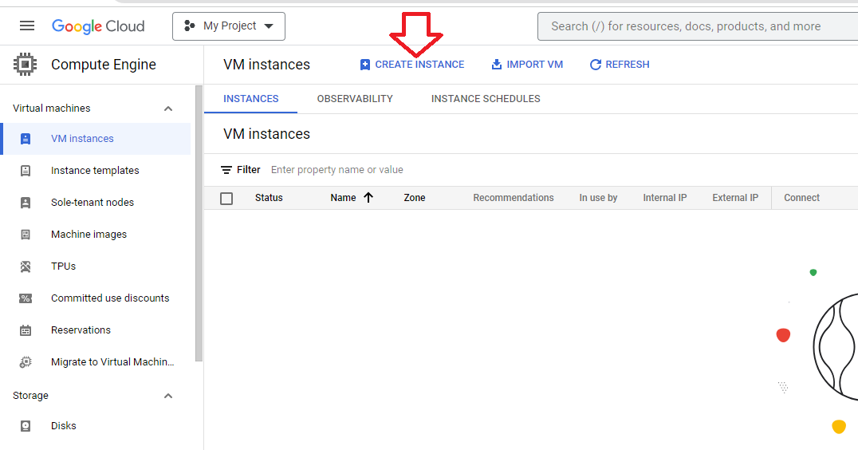The height and width of the screenshot is (450, 858).
Task: Click the REFRESH button label
Action: click(x=627, y=65)
